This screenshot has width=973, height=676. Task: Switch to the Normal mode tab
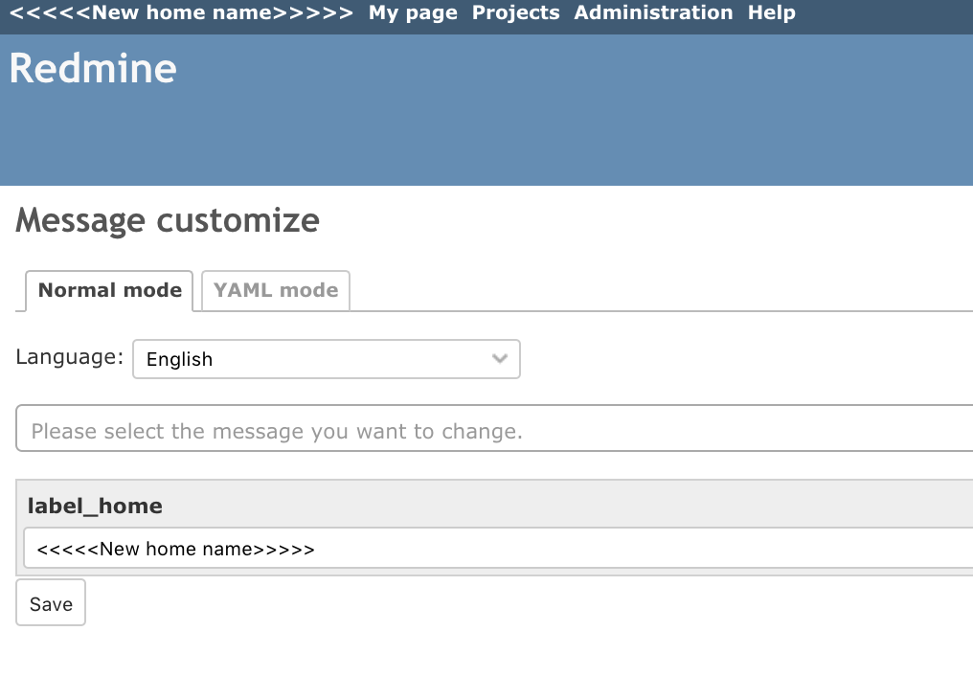tap(109, 290)
